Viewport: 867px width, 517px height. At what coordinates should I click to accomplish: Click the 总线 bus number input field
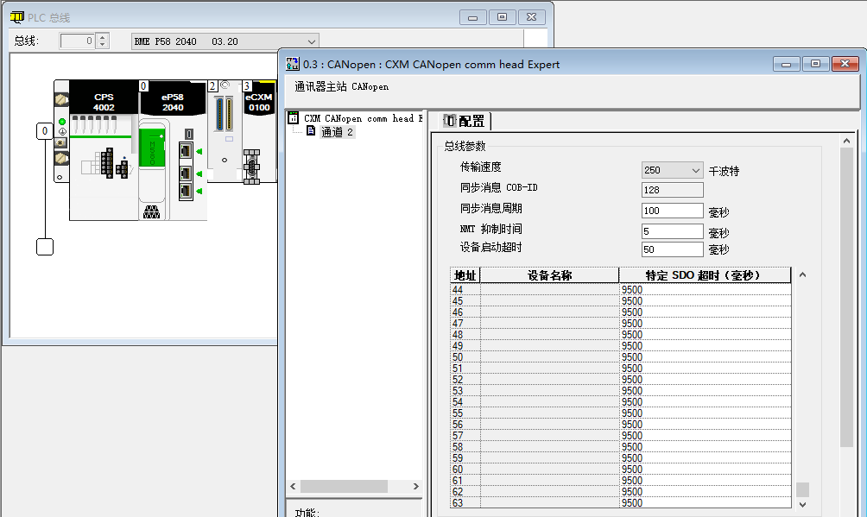pos(78,41)
